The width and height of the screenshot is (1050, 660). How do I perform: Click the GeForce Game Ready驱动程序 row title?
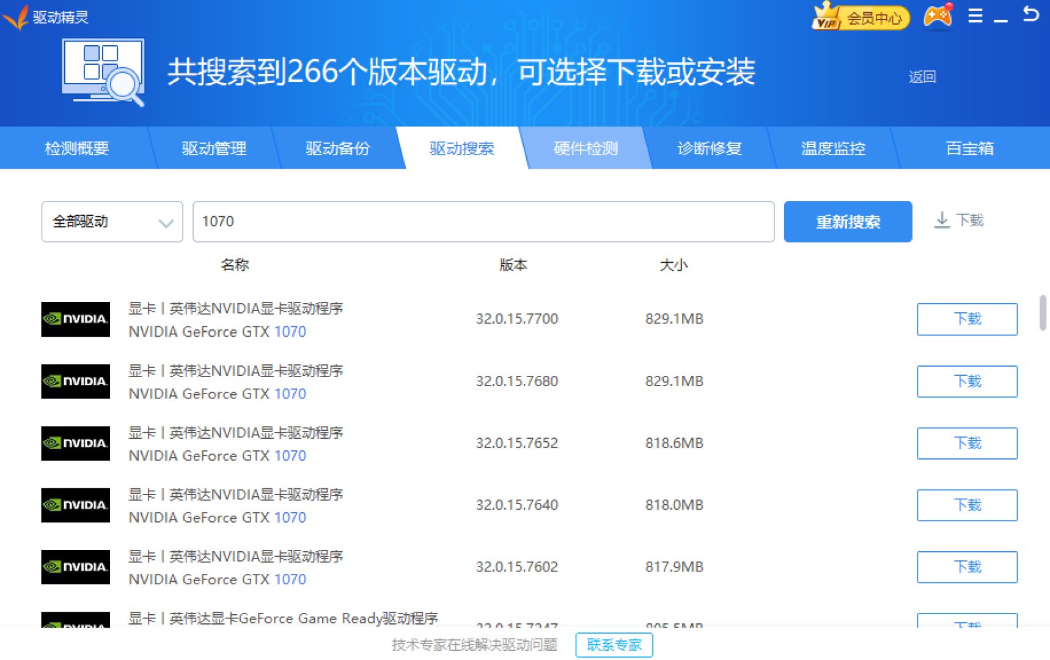284,618
